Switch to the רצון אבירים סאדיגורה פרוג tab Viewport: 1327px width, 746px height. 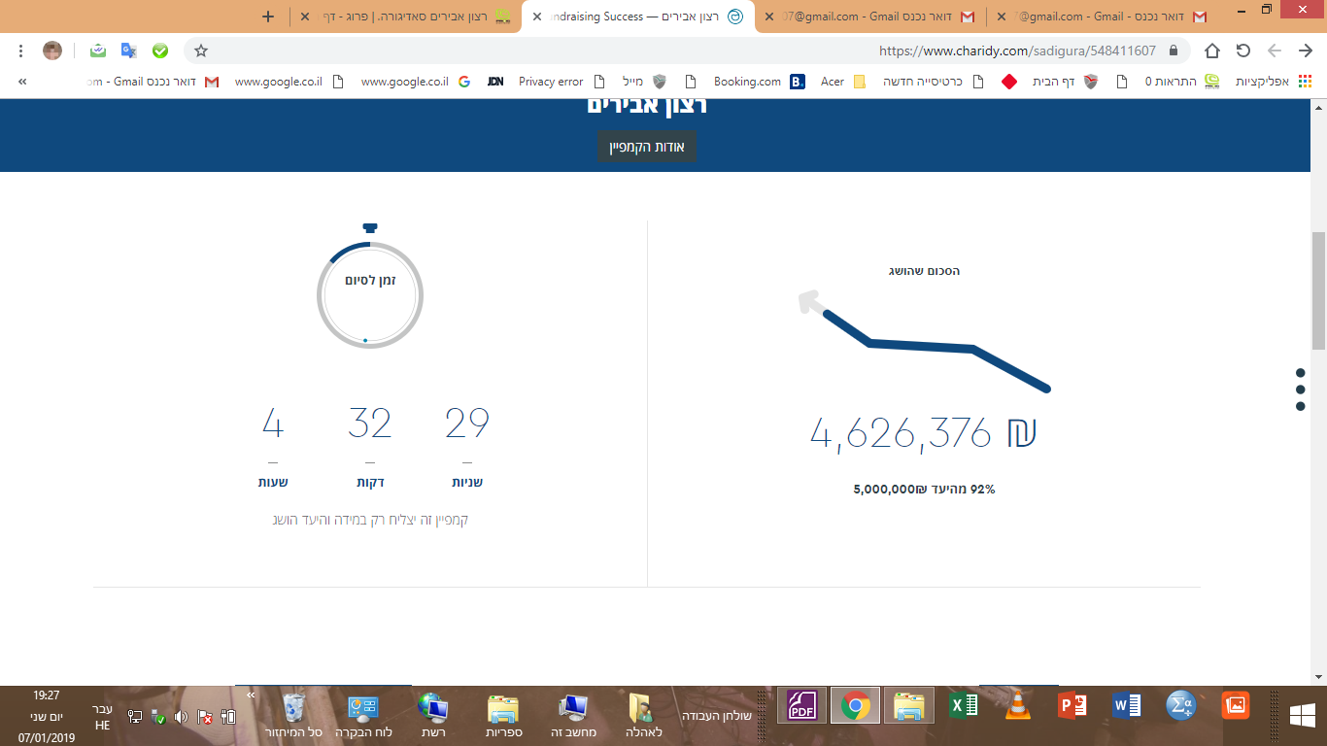pyautogui.click(x=406, y=17)
